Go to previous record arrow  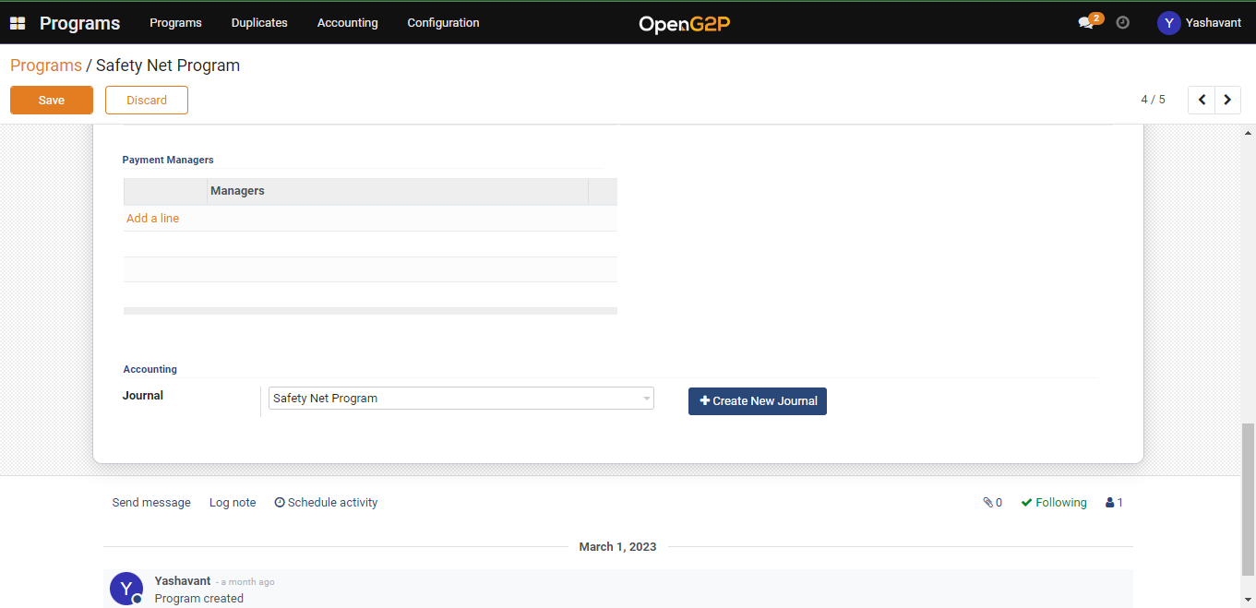pos(1202,100)
